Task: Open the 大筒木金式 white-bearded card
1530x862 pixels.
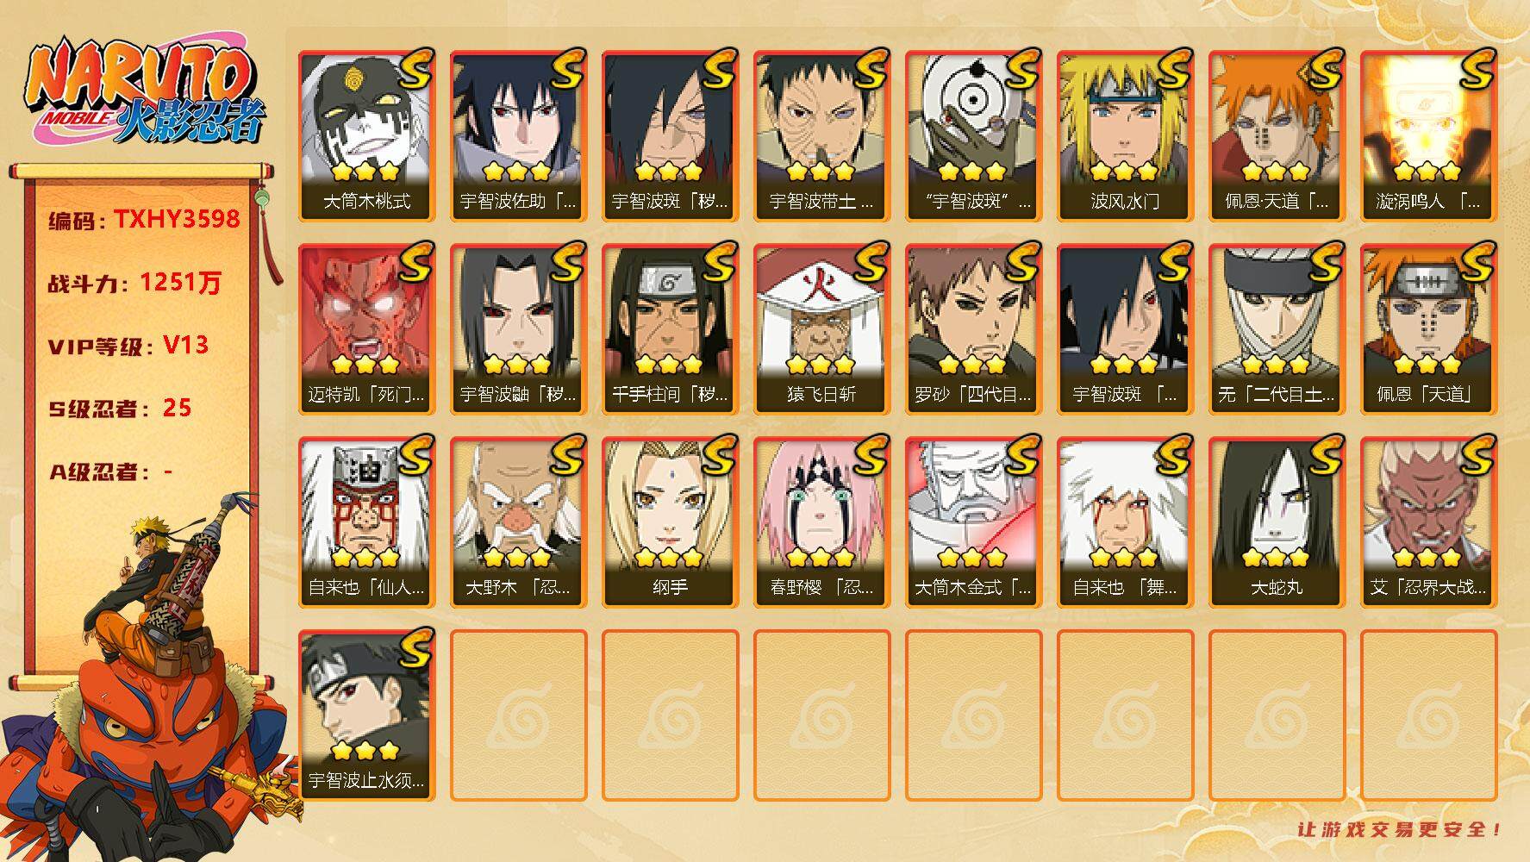Action: tap(973, 522)
